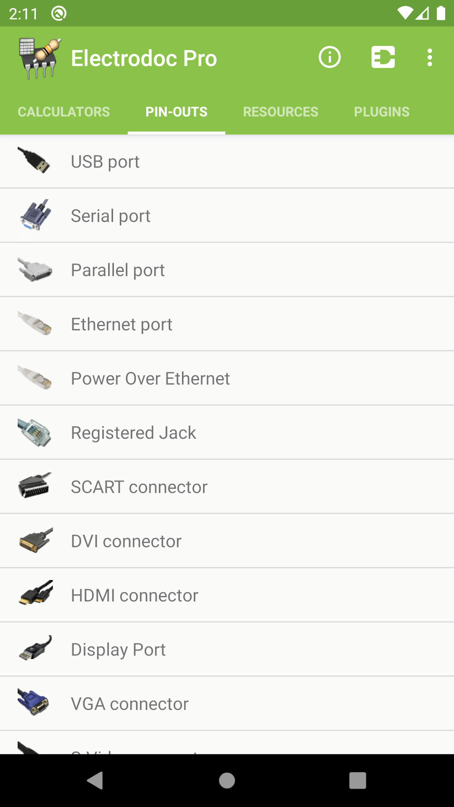Tap the Registered Jack plug icon
Viewport: 454px width, 807px height.
tap(35, 433)
